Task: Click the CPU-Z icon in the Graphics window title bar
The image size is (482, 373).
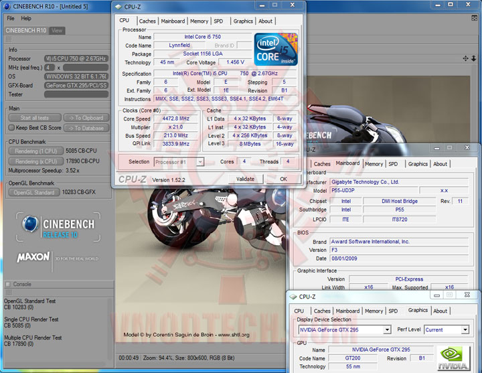Action: pyautogui.click(x=293, y=295)
